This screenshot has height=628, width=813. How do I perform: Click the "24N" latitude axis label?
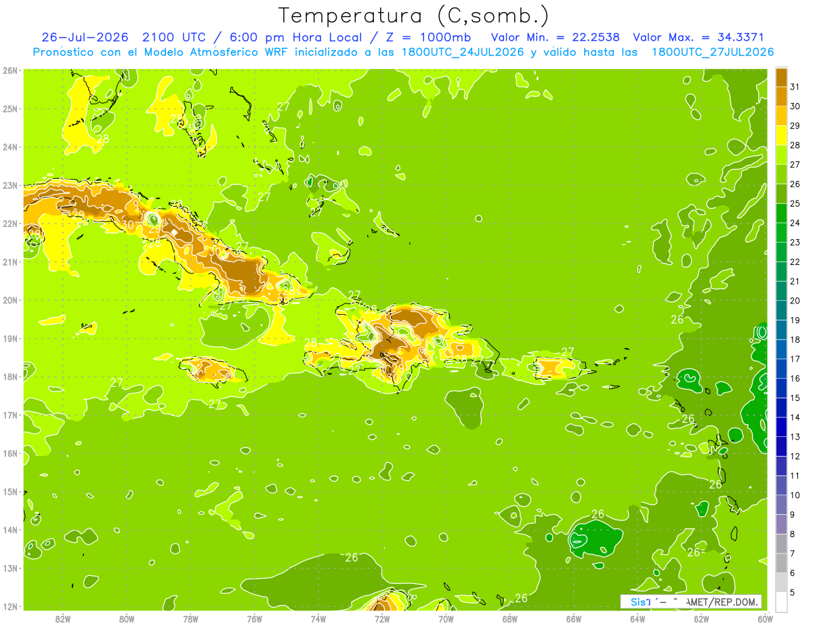pos(10,147)
